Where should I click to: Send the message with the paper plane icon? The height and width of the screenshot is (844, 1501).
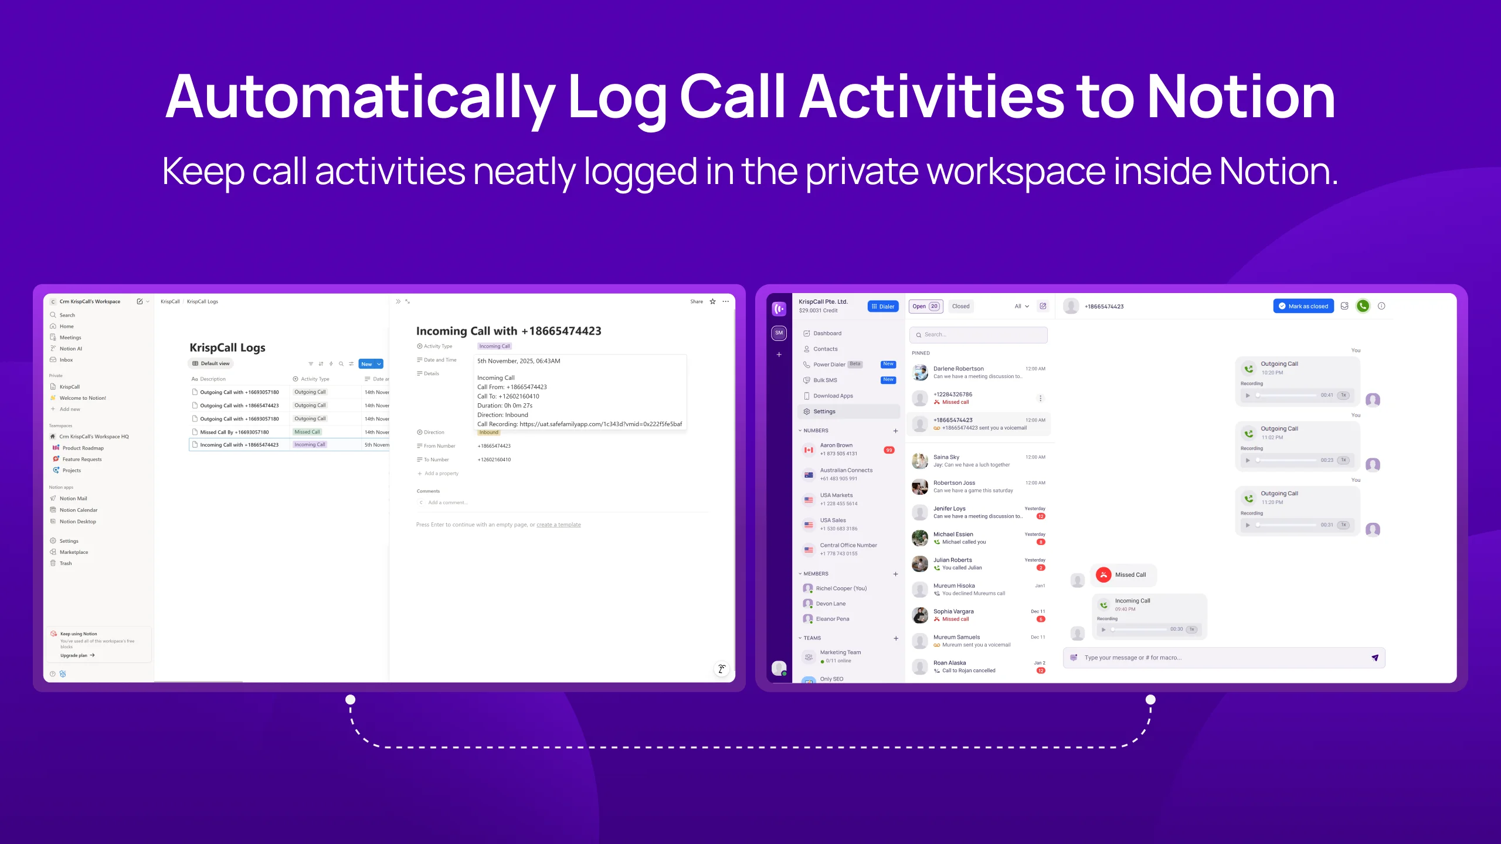click(1374, 658)
